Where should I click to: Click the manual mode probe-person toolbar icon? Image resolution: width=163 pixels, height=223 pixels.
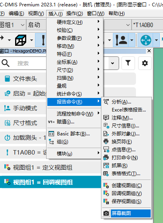[121, 40]
